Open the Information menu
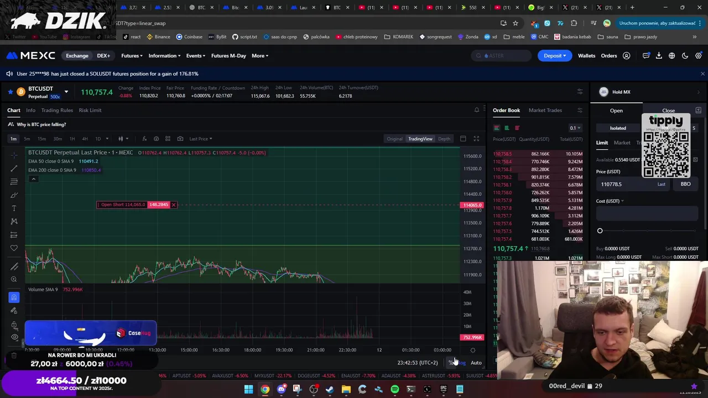 pyautogui.click(x=164, y=55)
